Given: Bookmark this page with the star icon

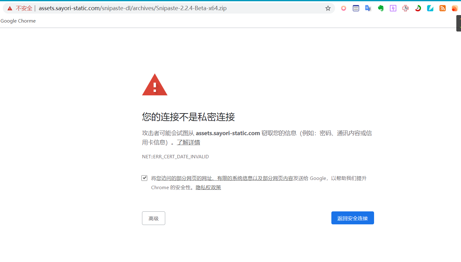Looking at the screenshot, I should pyautogui.click(x=328, y=8).
